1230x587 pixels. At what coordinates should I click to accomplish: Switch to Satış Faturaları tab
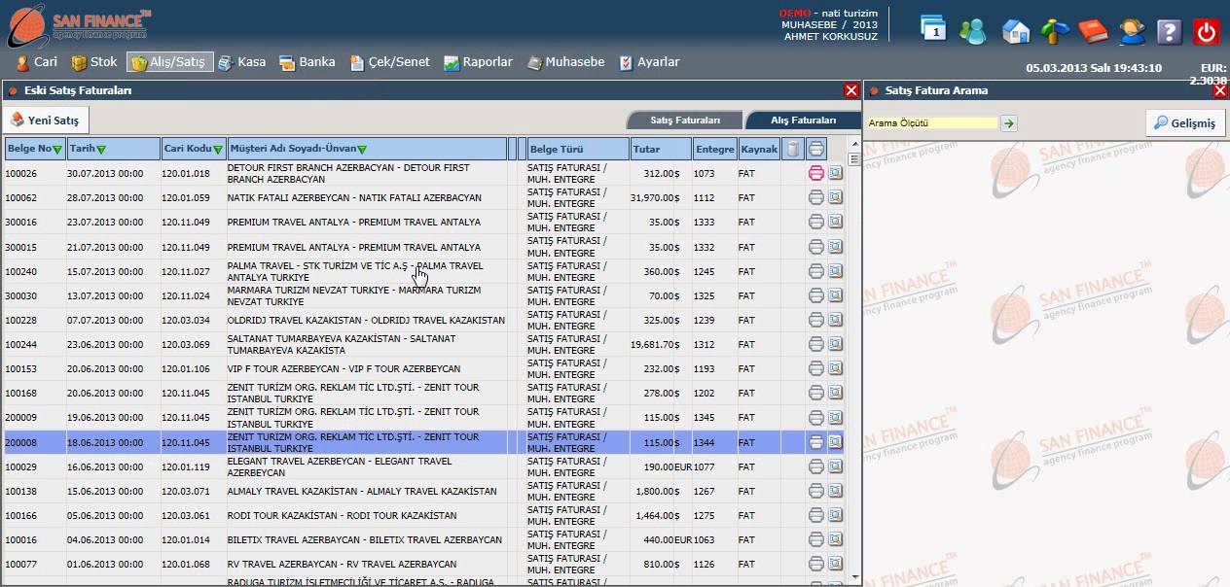tap(685, 121)
